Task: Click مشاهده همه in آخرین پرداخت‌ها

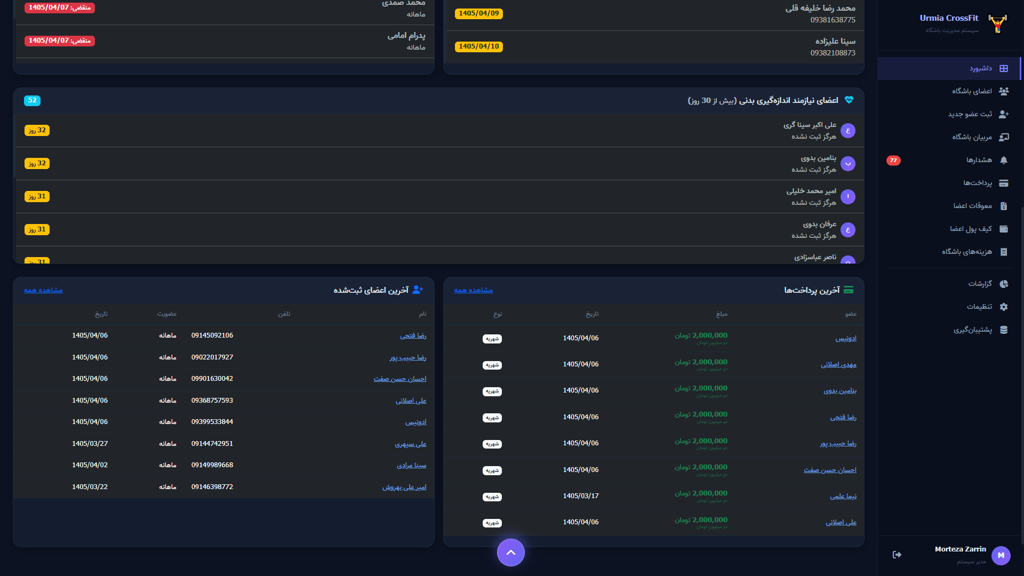Action: click(x=473, y=290)
